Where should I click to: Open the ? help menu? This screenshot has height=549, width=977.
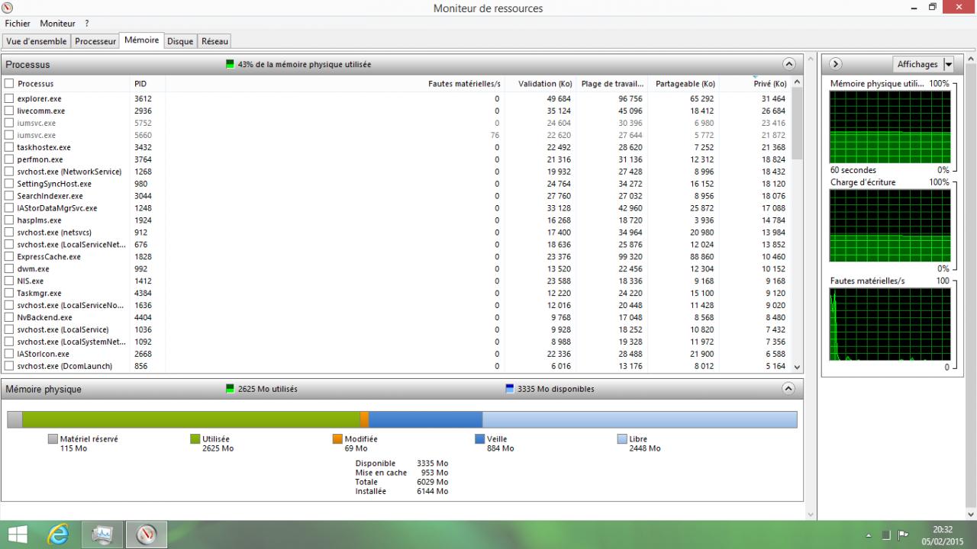tap(88, 24)
